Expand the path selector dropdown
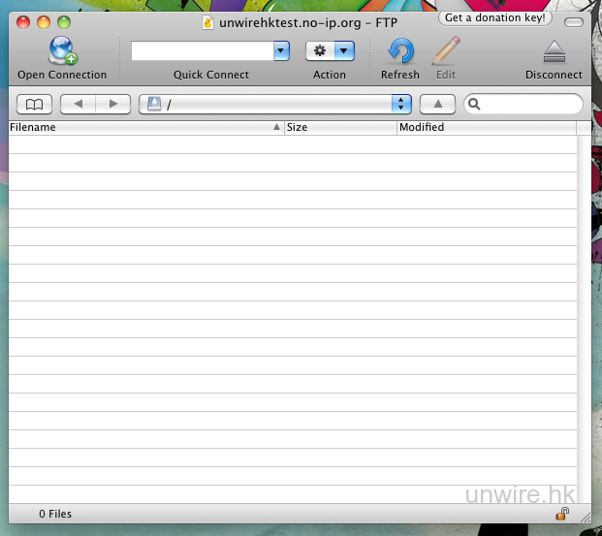The image size is (602, 536). 400,104
